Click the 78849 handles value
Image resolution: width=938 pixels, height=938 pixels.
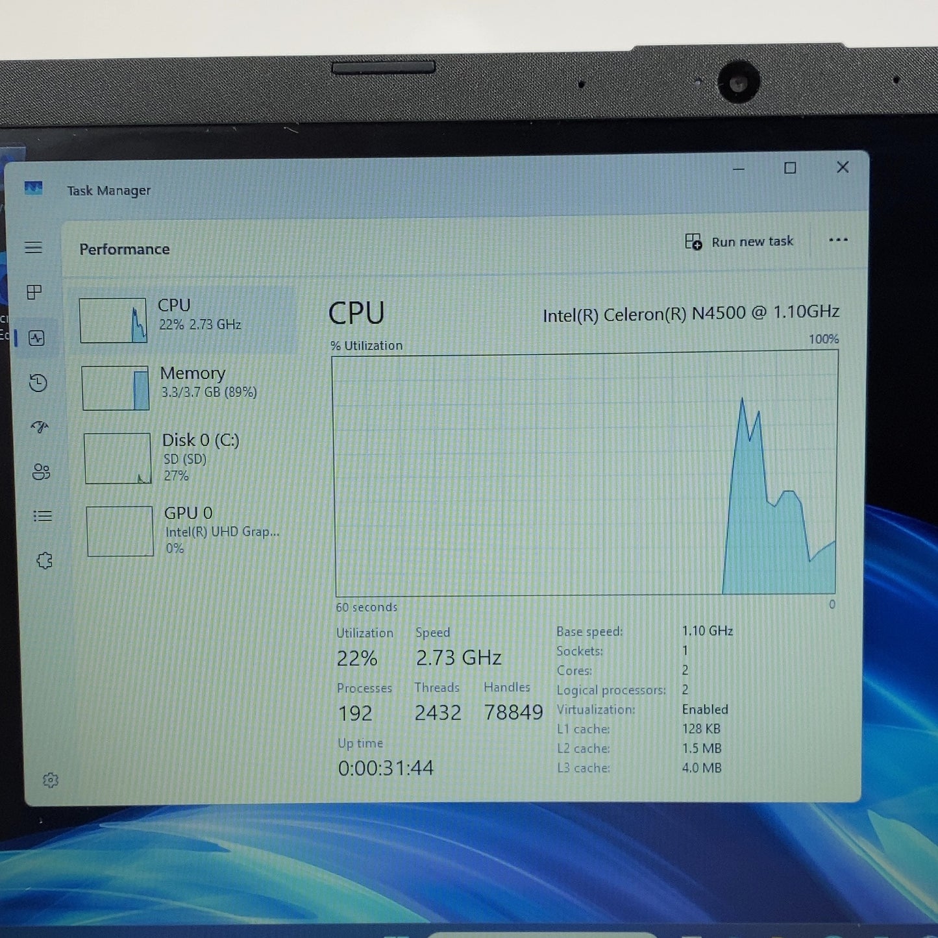click(x=513, y=712)
